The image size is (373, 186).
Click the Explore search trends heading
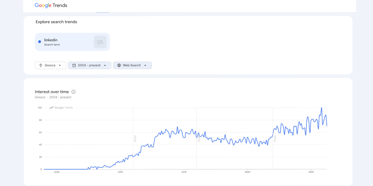pyautogui.click(x=56, y=22)
